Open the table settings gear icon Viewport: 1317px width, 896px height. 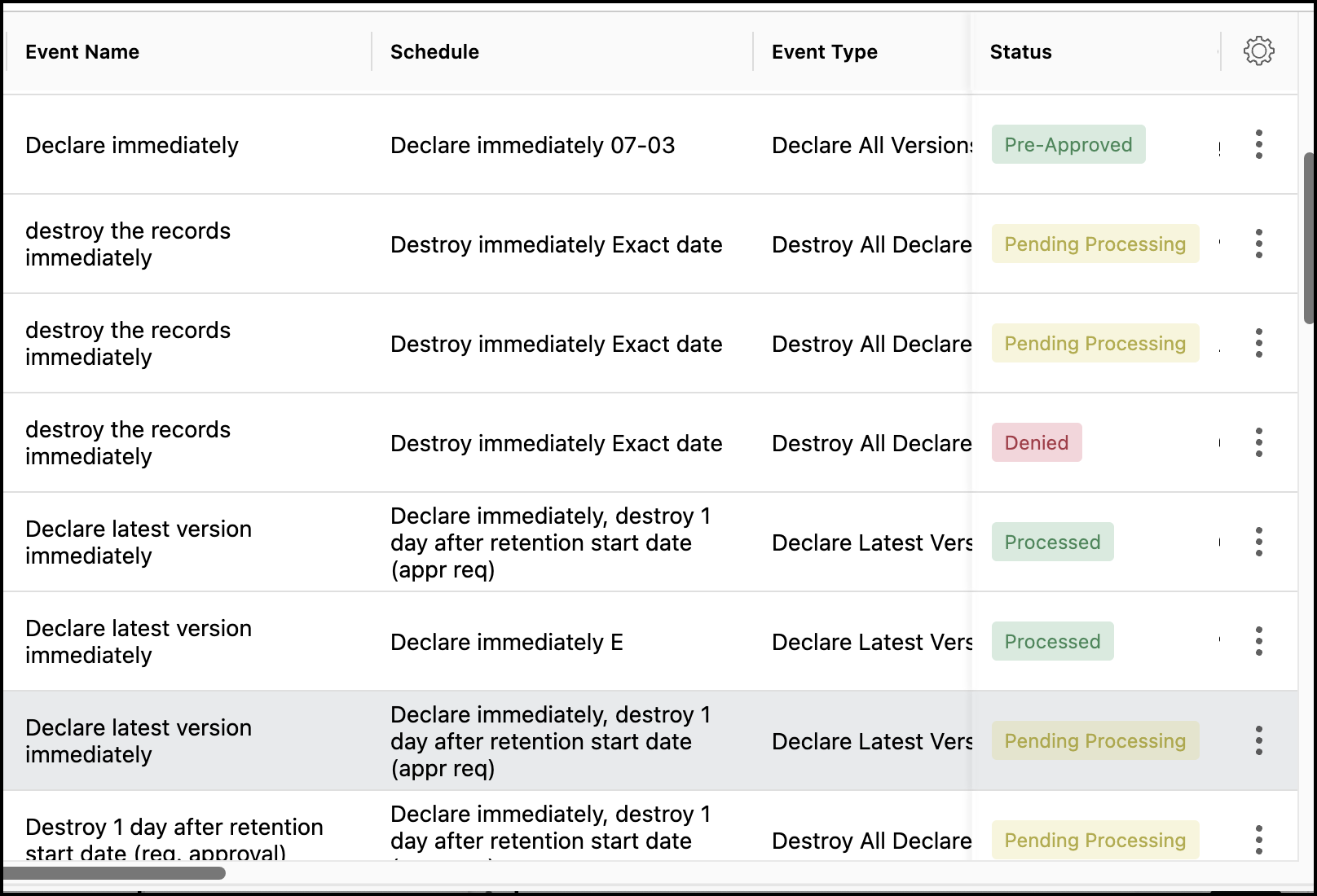(1258, 51)
